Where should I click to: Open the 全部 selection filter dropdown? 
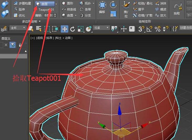coord(18,28)
